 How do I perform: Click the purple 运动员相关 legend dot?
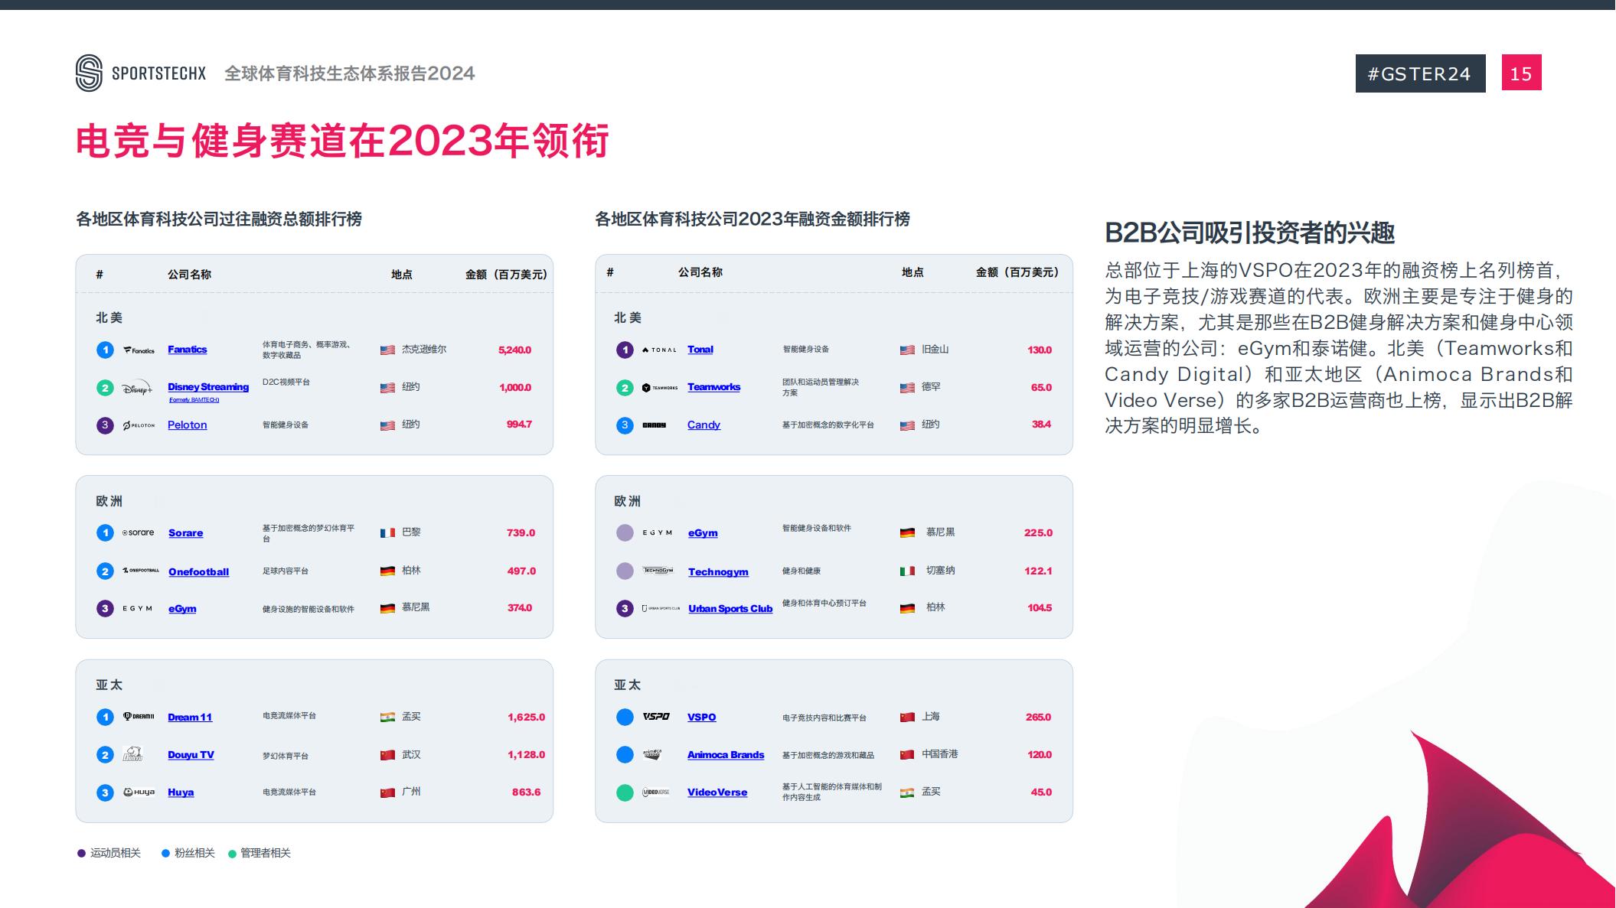tap(81, 853)
